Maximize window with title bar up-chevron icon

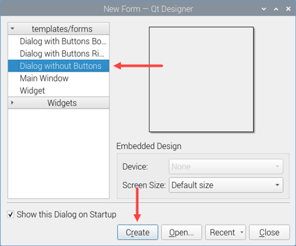coord(276,9)
